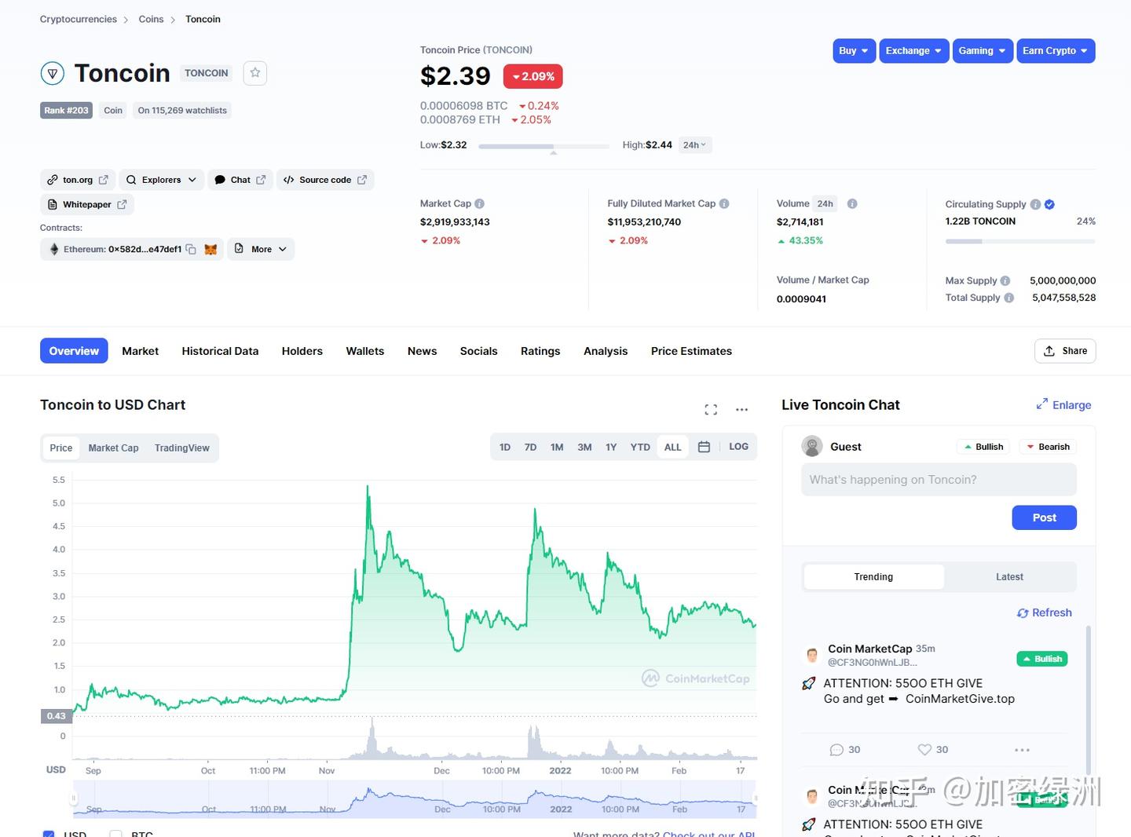Viewport: 1131px width, 837px height.
Task: Open chart options via ellipsis icon
Action: click(x=741, y=409)
